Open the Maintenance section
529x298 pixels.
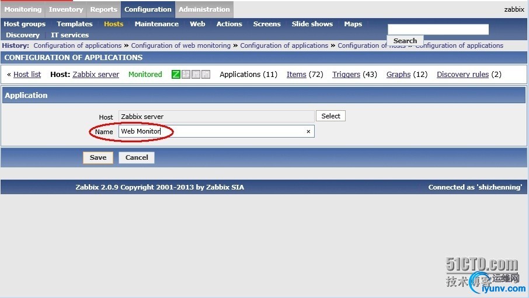156,24
